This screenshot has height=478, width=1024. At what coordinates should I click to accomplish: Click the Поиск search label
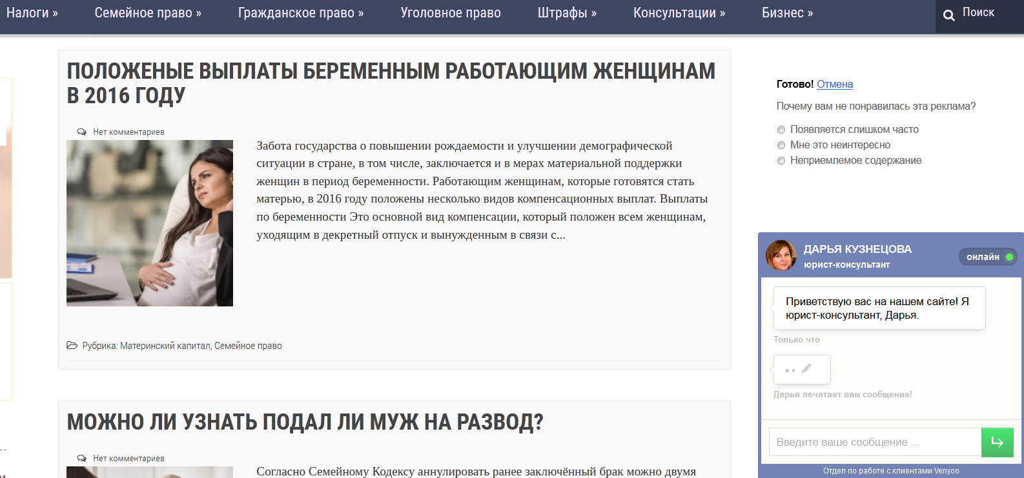[x=978, y=12]
